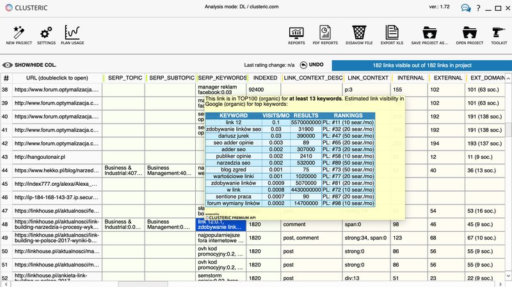Click the INDEXED column header
Viewport: 512px width, 287px height.
point(265,78)
